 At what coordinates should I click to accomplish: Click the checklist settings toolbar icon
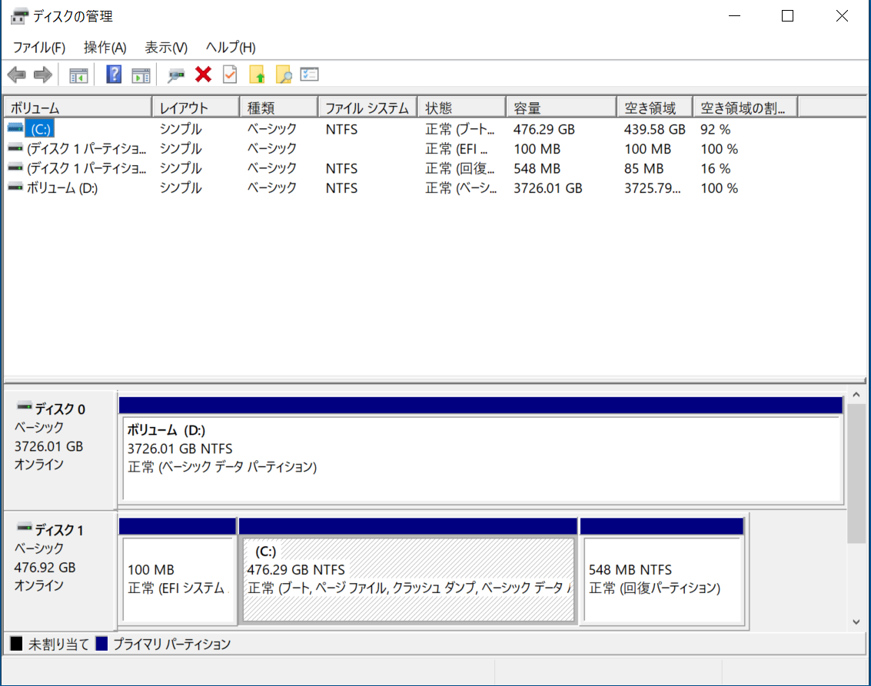coord(310,75)
